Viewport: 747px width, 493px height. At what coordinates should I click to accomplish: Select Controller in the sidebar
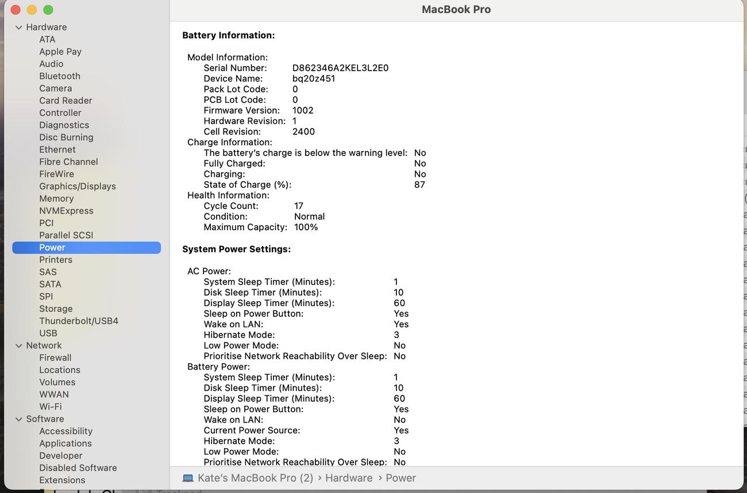point(60,113)
